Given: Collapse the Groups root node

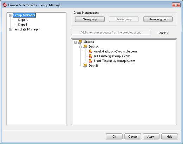Looking at the screenshot, I should 76,42.
